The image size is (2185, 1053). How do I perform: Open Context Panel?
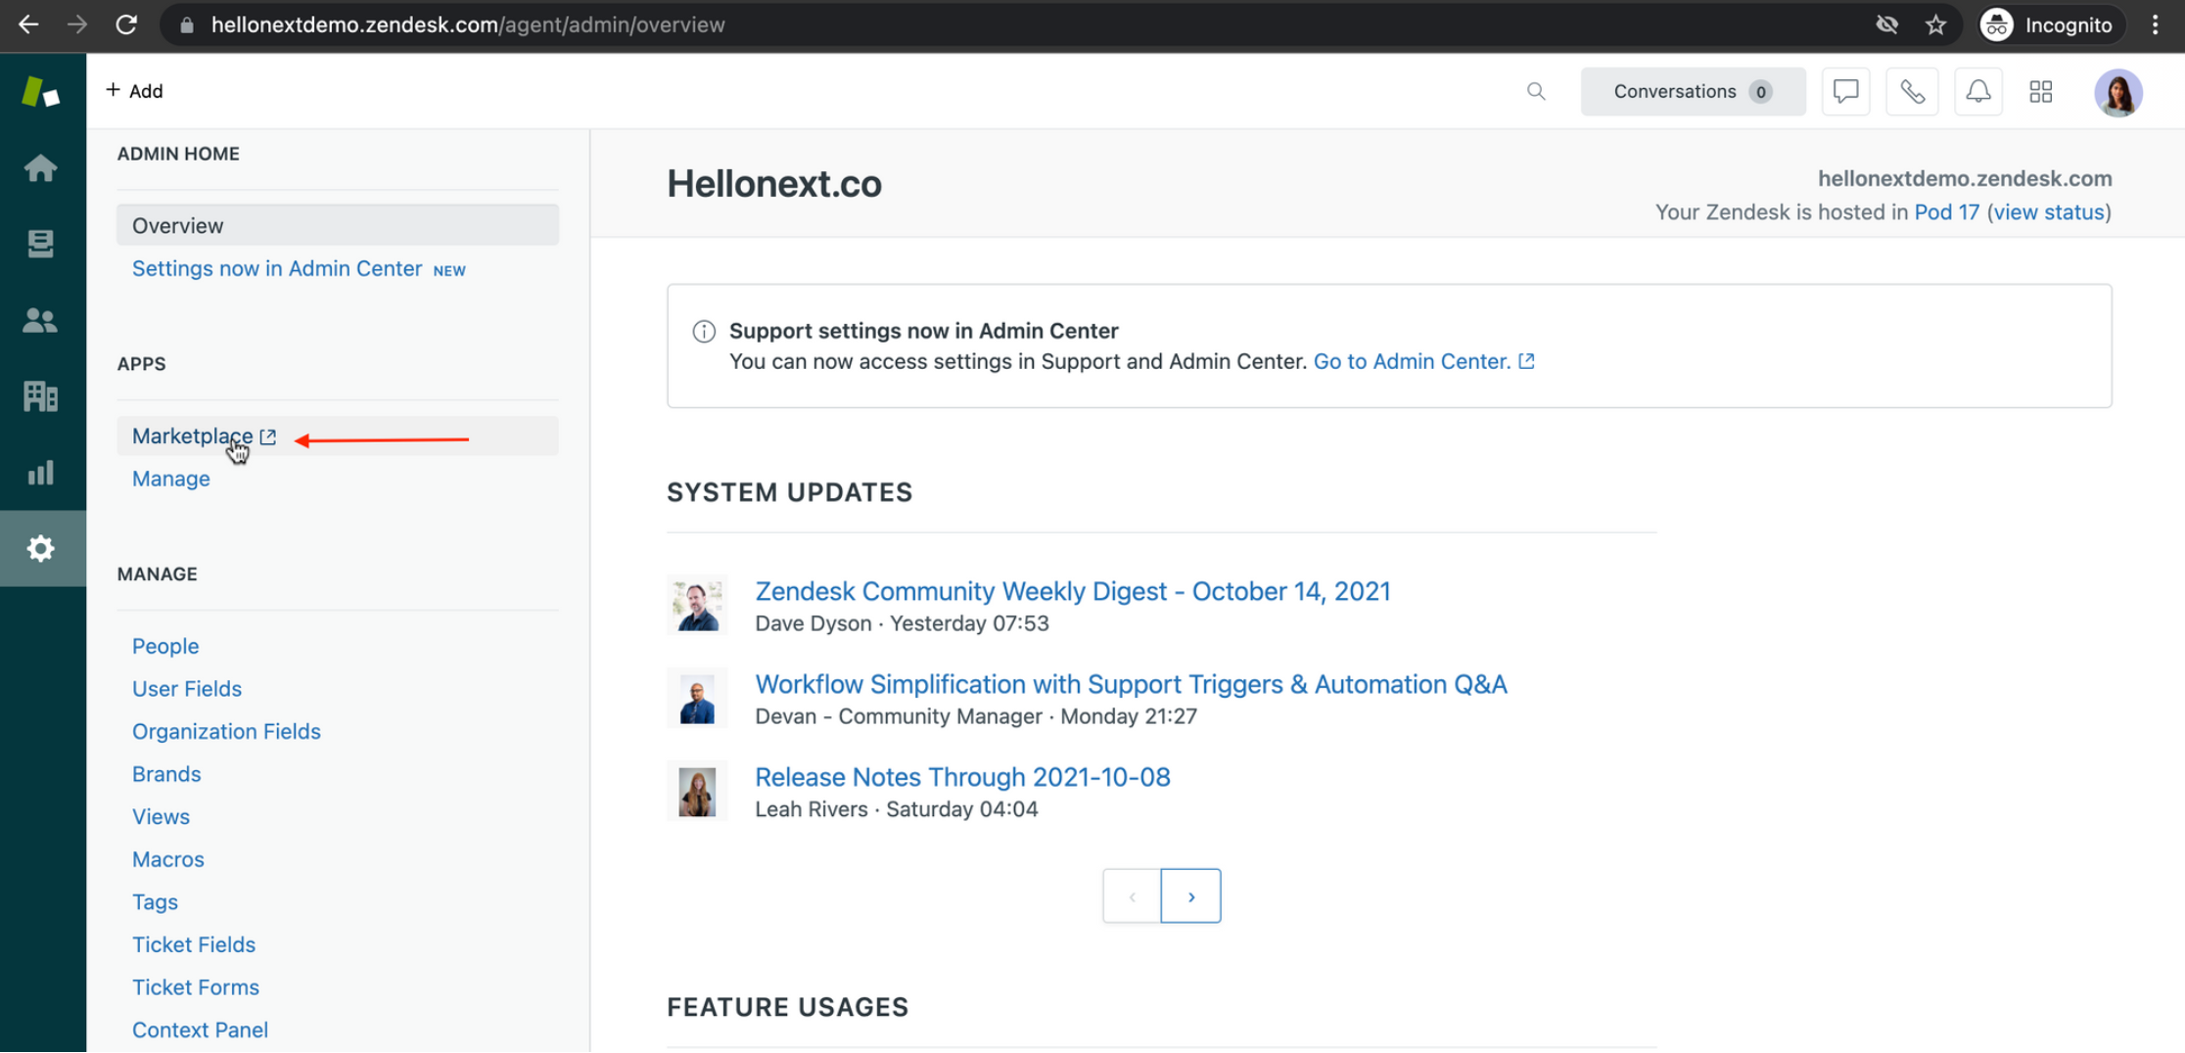tap(200, 1030)
